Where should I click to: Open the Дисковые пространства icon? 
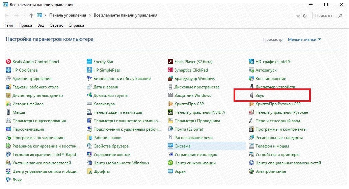point(170,87)
